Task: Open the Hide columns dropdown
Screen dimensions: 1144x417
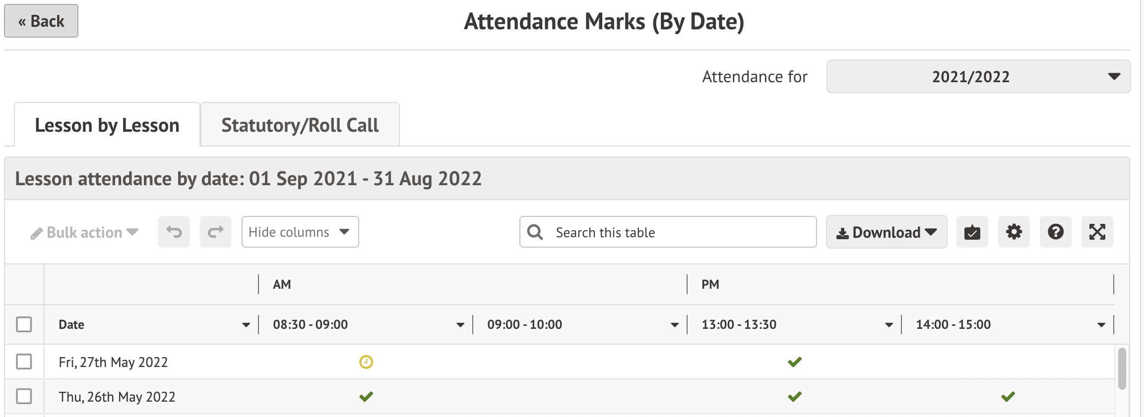Action: click(300, 232)
